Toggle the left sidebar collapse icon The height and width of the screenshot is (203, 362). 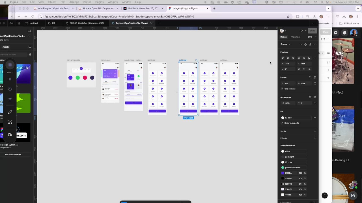coord(29,31)
